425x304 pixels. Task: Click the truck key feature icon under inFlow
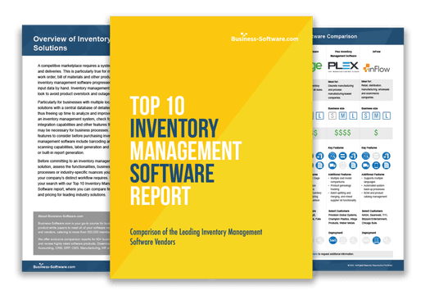click(366, 166)
